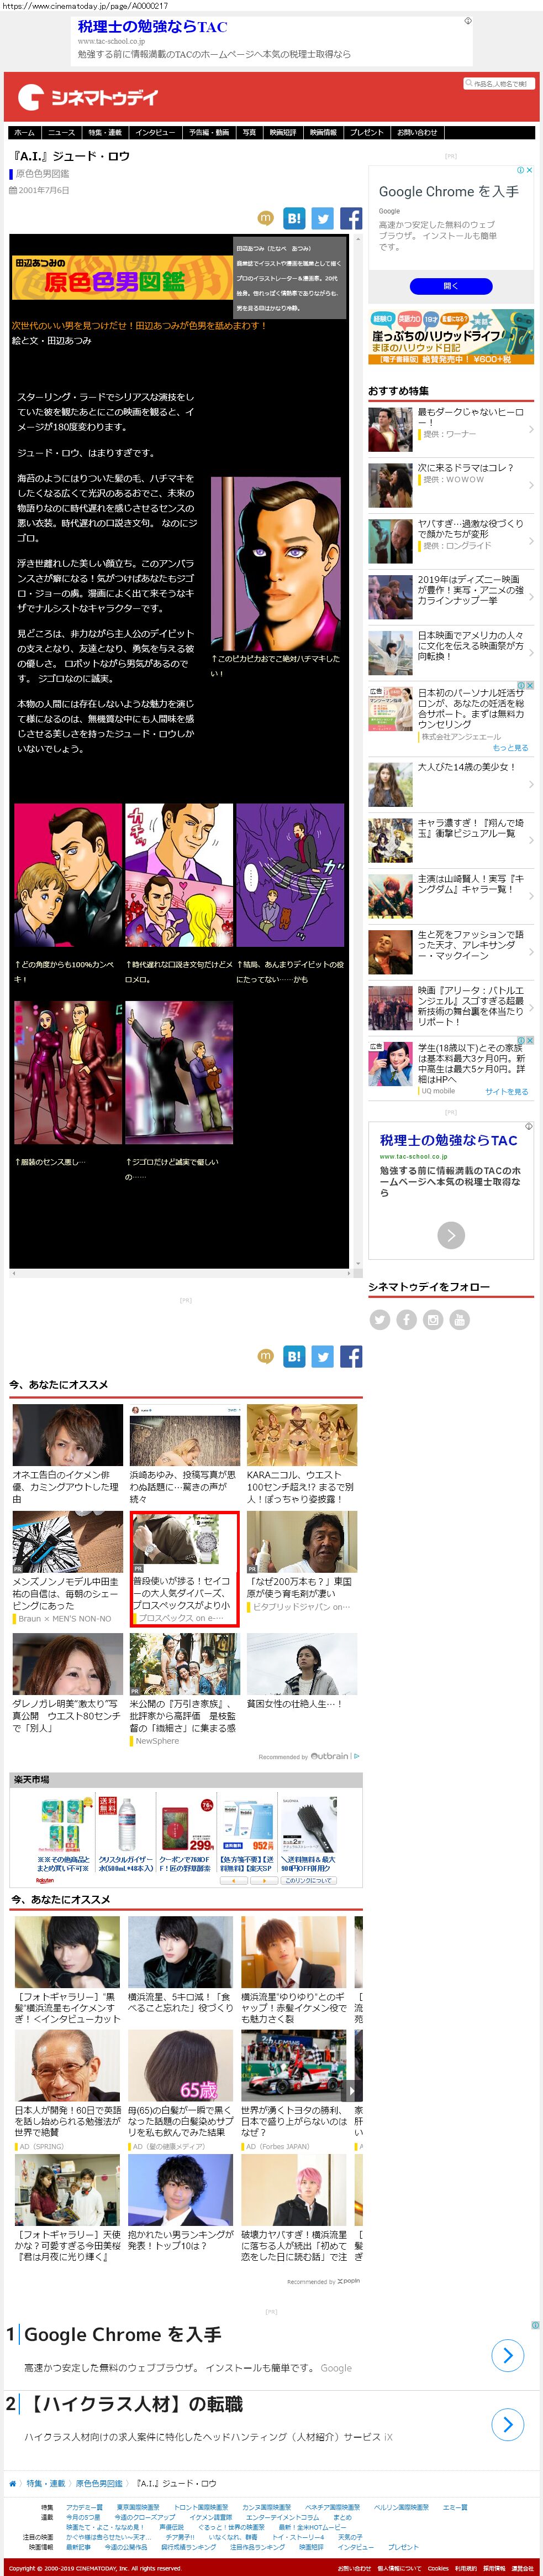Screen dimensions: 543x2576
Task: Follow Cinema Today on Twitter gray icon
Action: pyautogui.click(x=379, y=1320)
